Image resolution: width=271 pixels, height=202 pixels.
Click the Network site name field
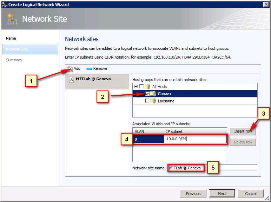pyautogui.click(x=230, y=168)
